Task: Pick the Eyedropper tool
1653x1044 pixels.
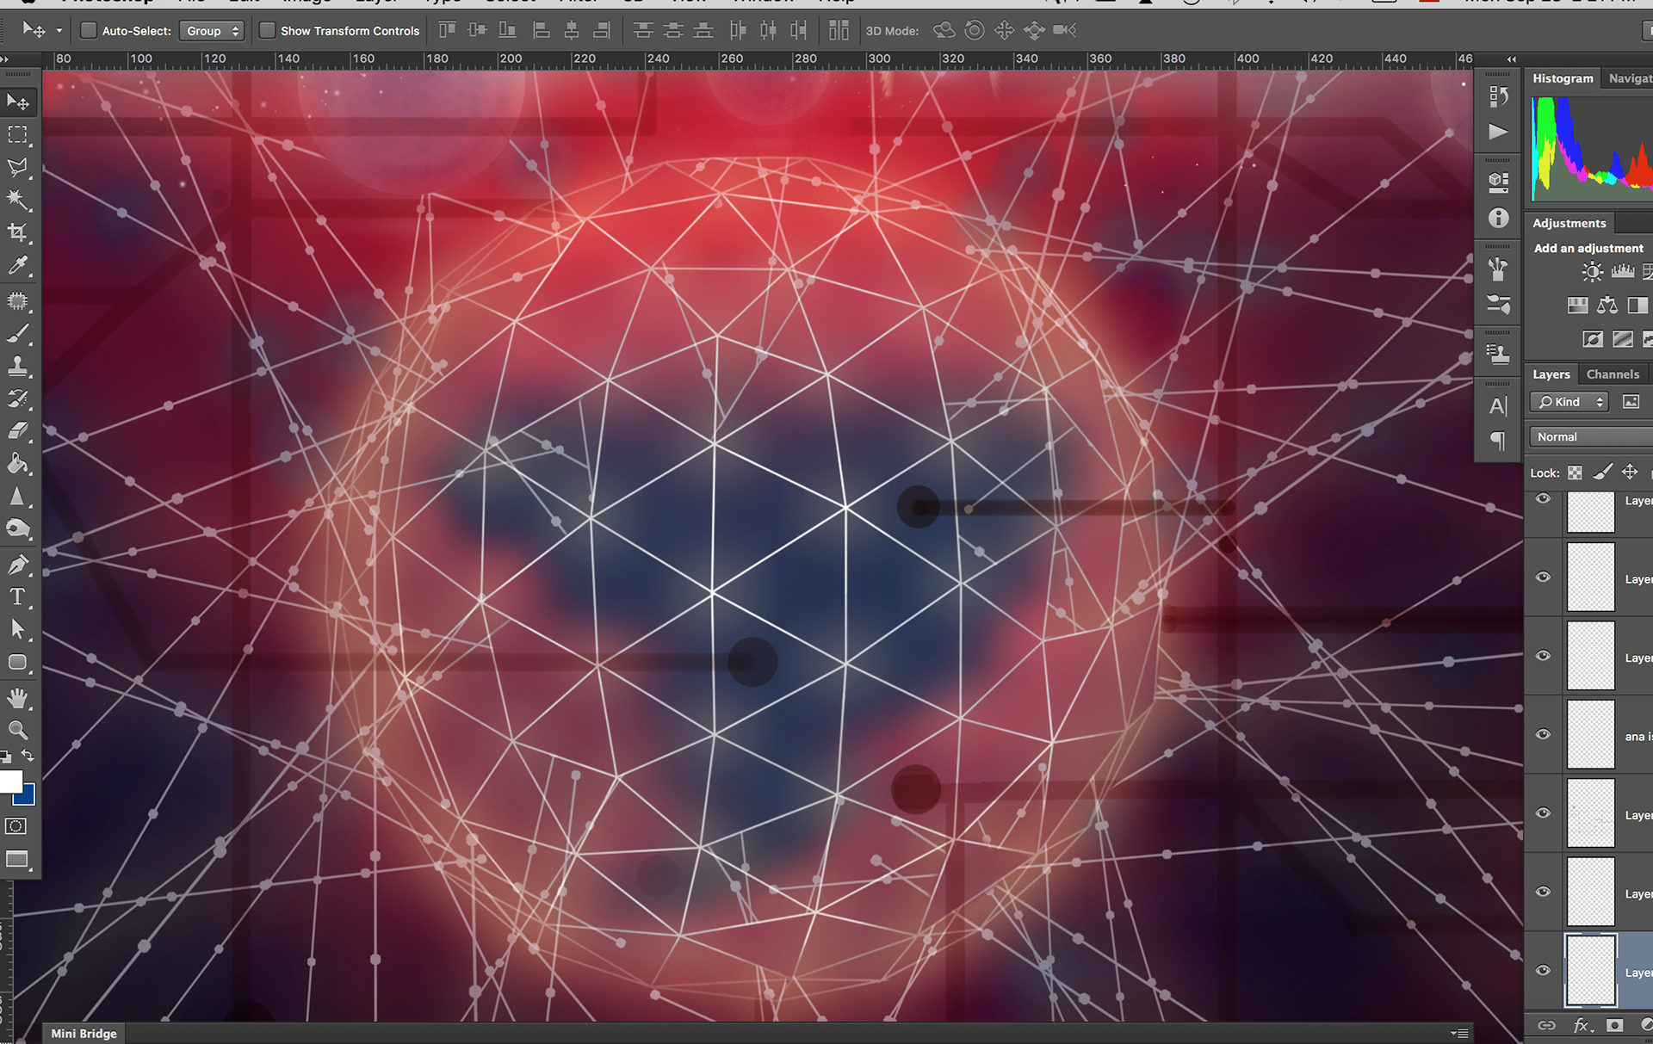Action: click(17, 266)
